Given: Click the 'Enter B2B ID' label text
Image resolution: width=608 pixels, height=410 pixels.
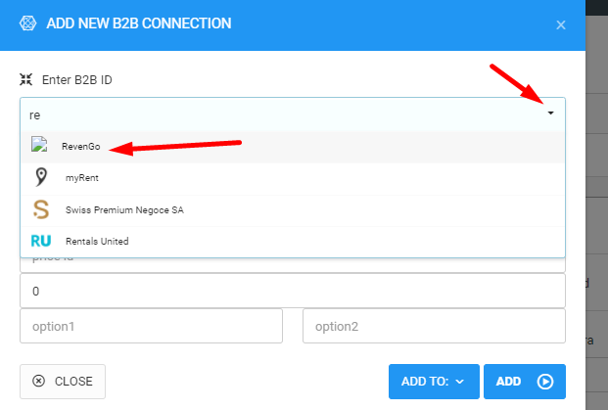Looking at the screenshot, I should coord(77,80).
